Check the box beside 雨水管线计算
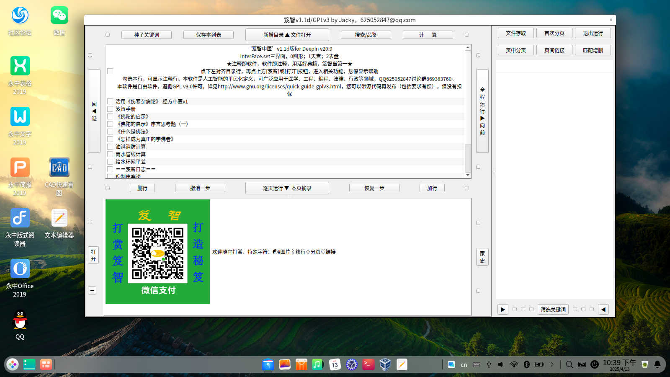 click(110, 154)
